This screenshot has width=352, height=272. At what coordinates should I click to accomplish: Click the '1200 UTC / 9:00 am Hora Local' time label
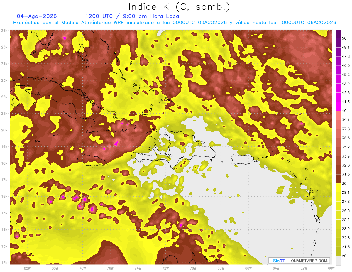tap(133, 16)
